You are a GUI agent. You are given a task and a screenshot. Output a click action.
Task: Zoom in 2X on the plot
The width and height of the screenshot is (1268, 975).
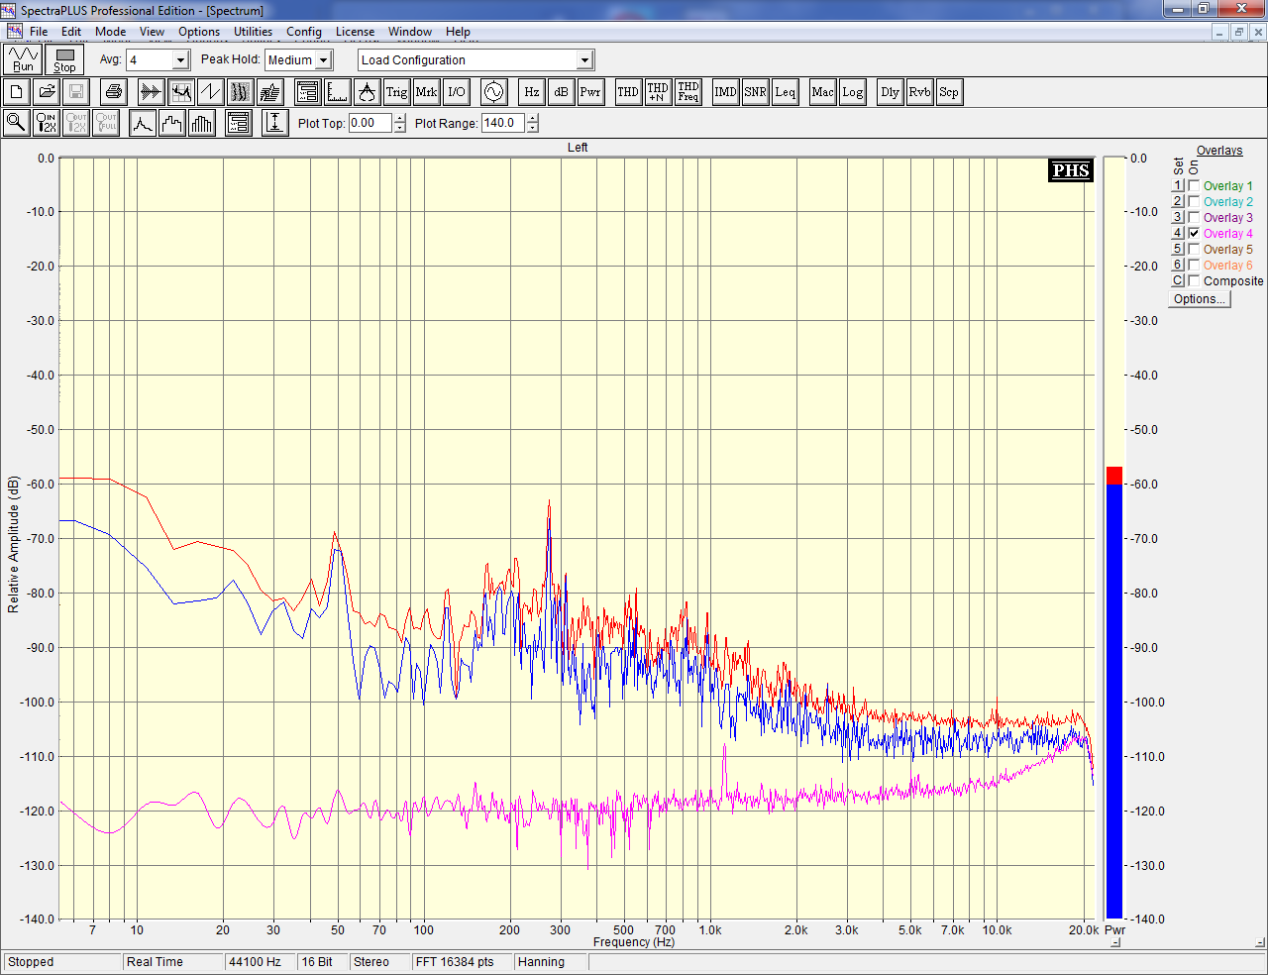click(x=47, y=123)
